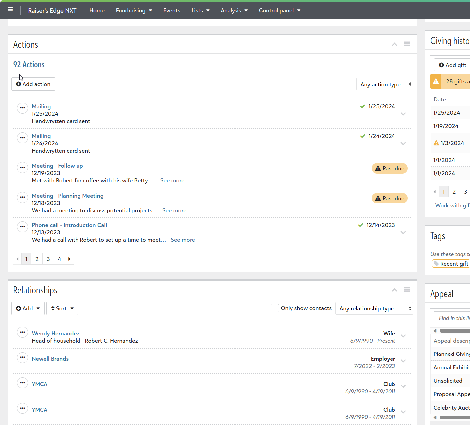Image resolution: width=470 pixels, height=425 pixels.
Task: Open options menu for Wendy Hernandez relationship
Action: pos(22,332)
